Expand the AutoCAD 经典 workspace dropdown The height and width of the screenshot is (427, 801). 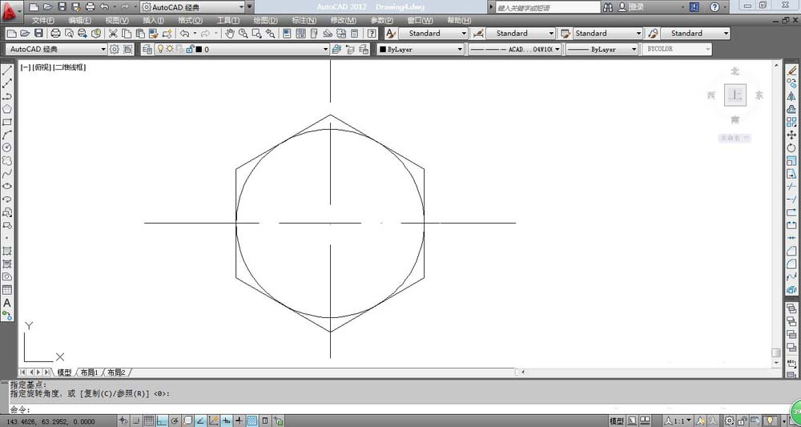(x=104, y=50)
